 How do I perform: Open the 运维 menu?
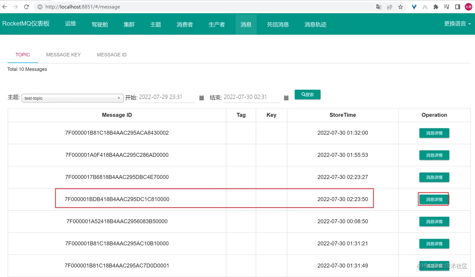(71, 24)
